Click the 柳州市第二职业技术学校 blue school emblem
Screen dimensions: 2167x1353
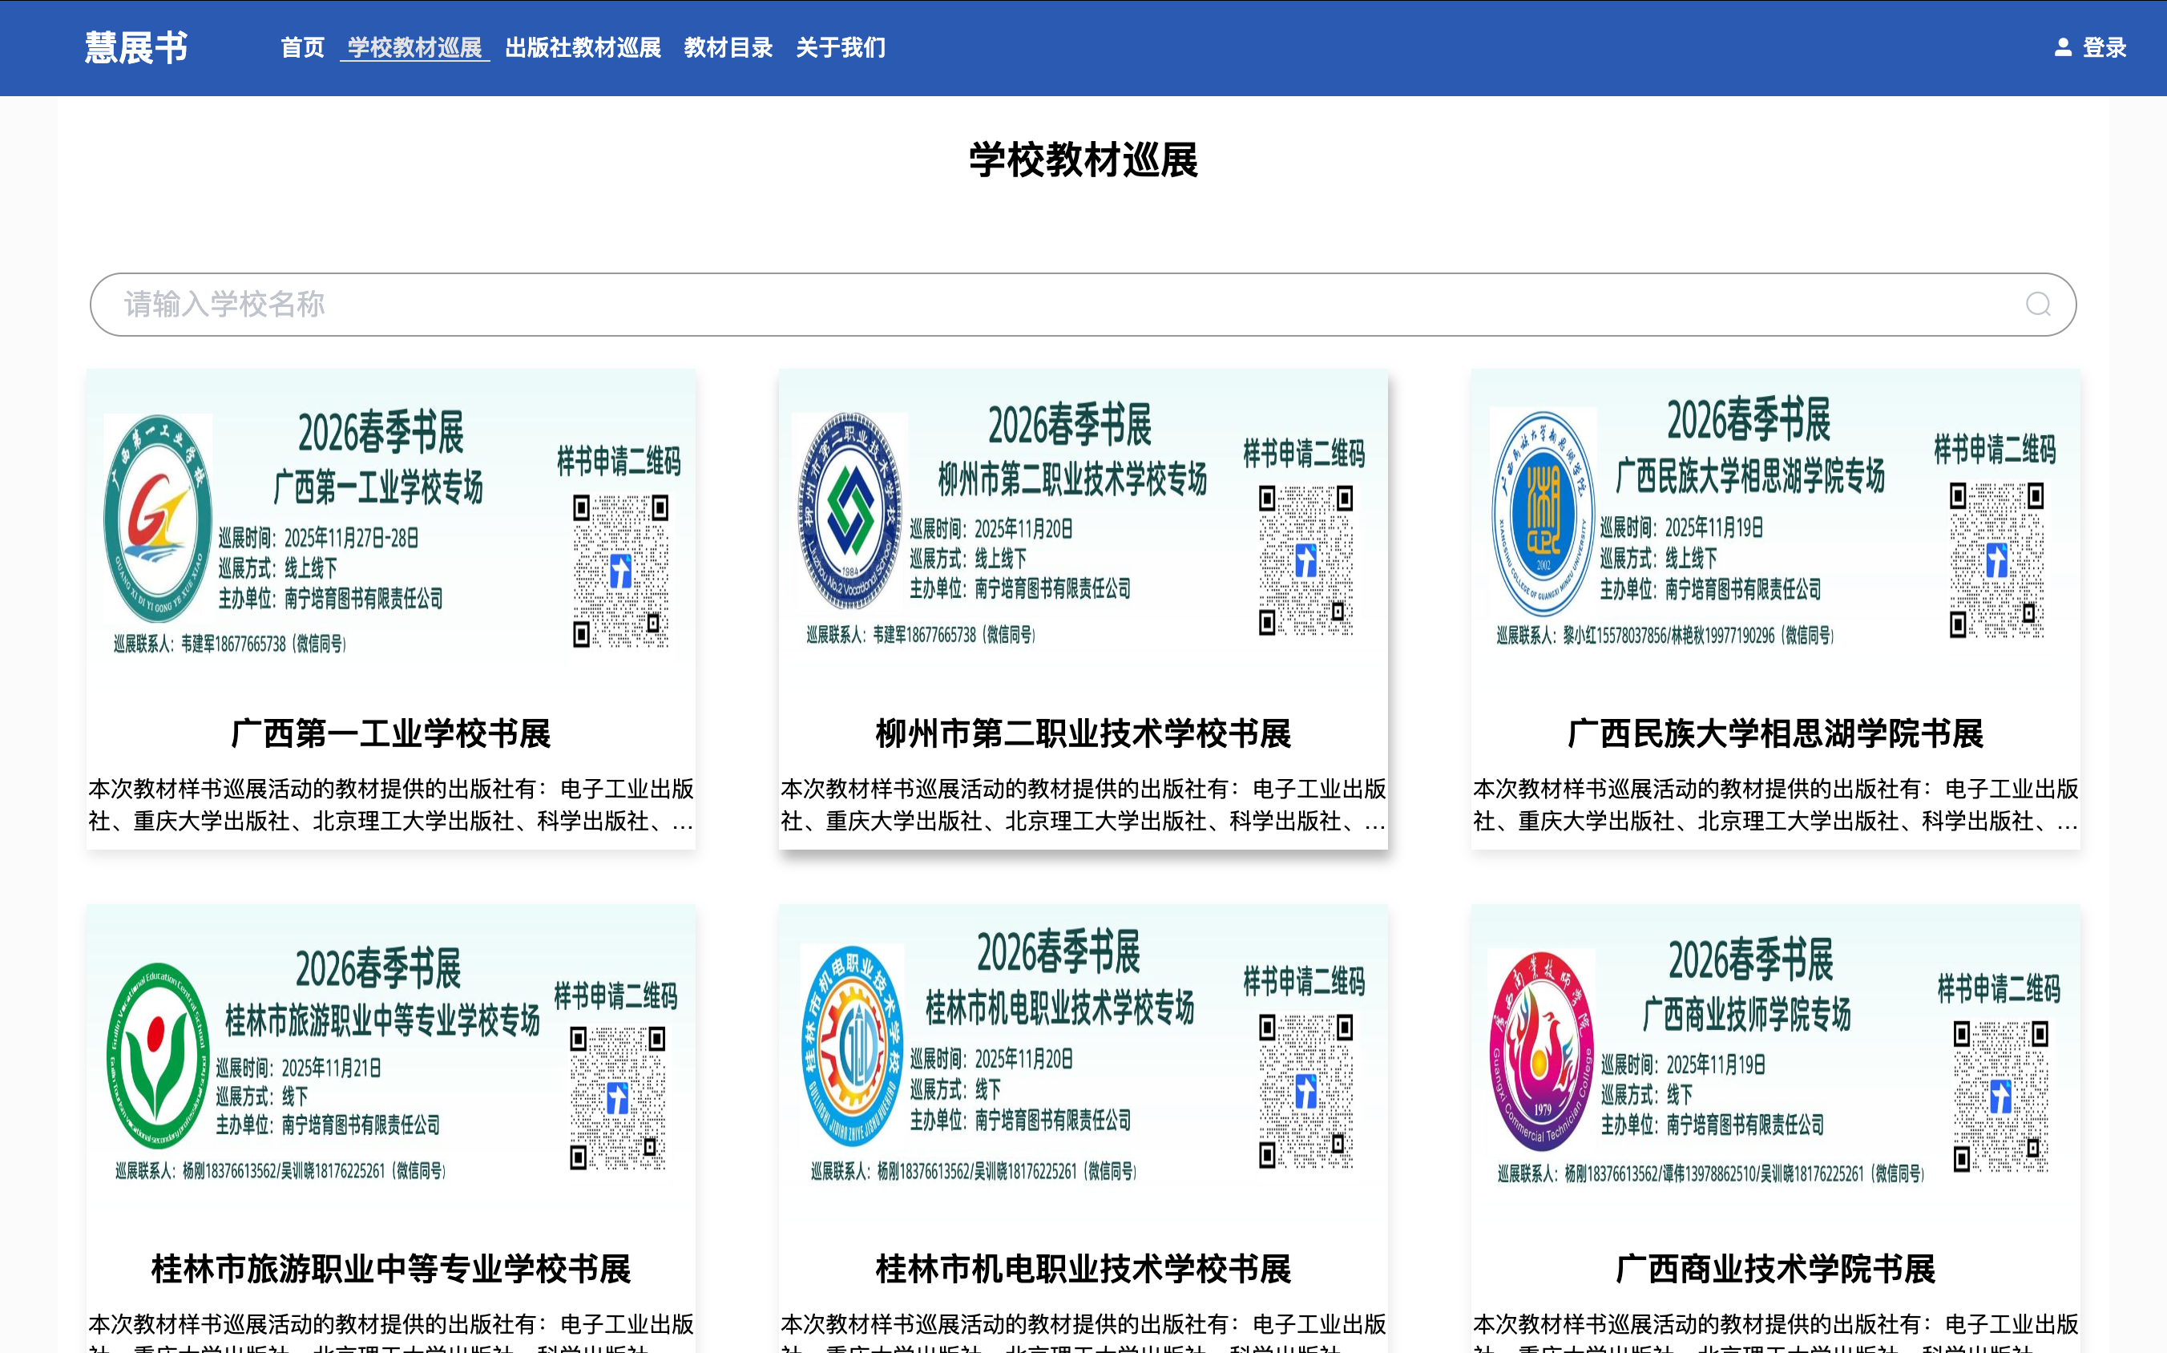[x=849, y=511]
